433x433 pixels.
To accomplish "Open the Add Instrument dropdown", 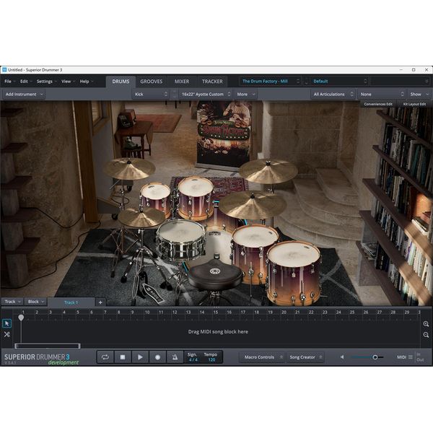I will (24, 94).
